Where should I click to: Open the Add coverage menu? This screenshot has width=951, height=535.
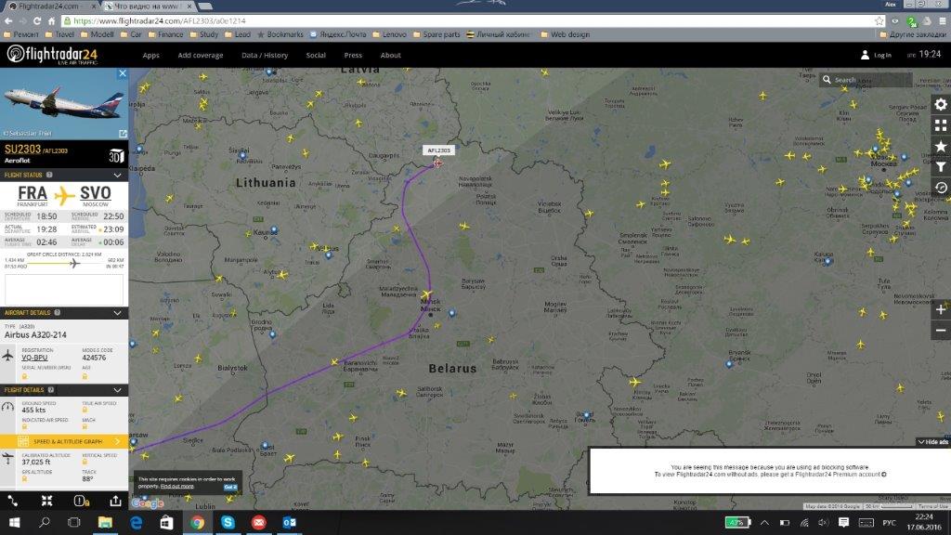click(201, 55)
